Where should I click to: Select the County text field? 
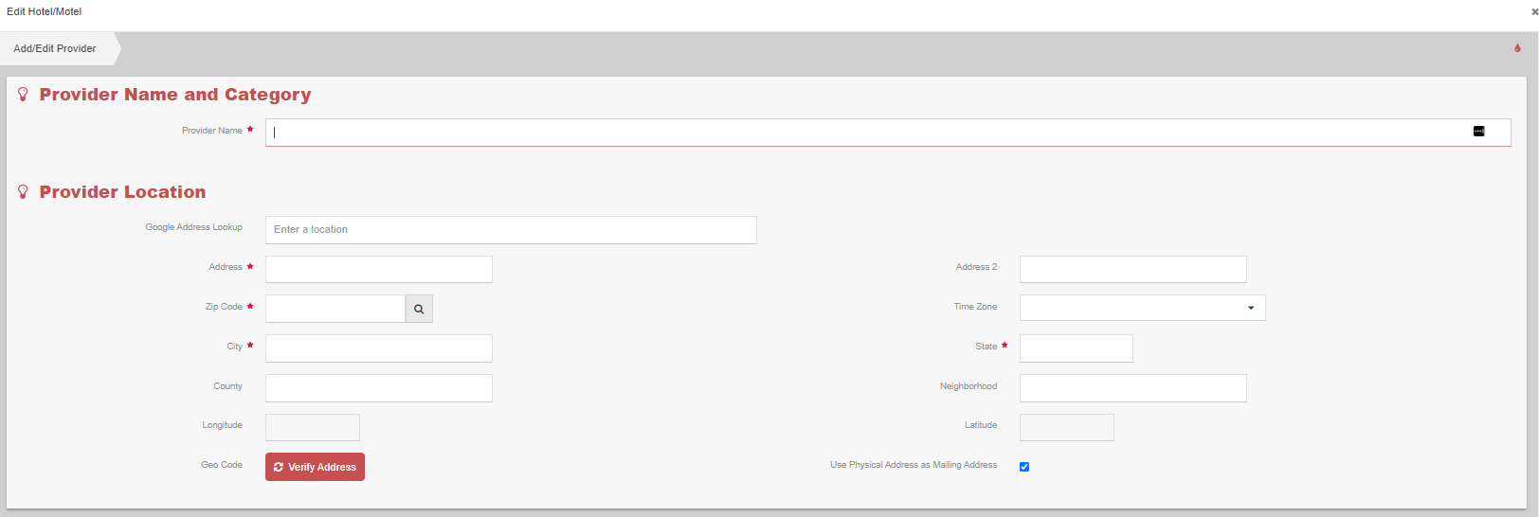[x=378, y=388]
